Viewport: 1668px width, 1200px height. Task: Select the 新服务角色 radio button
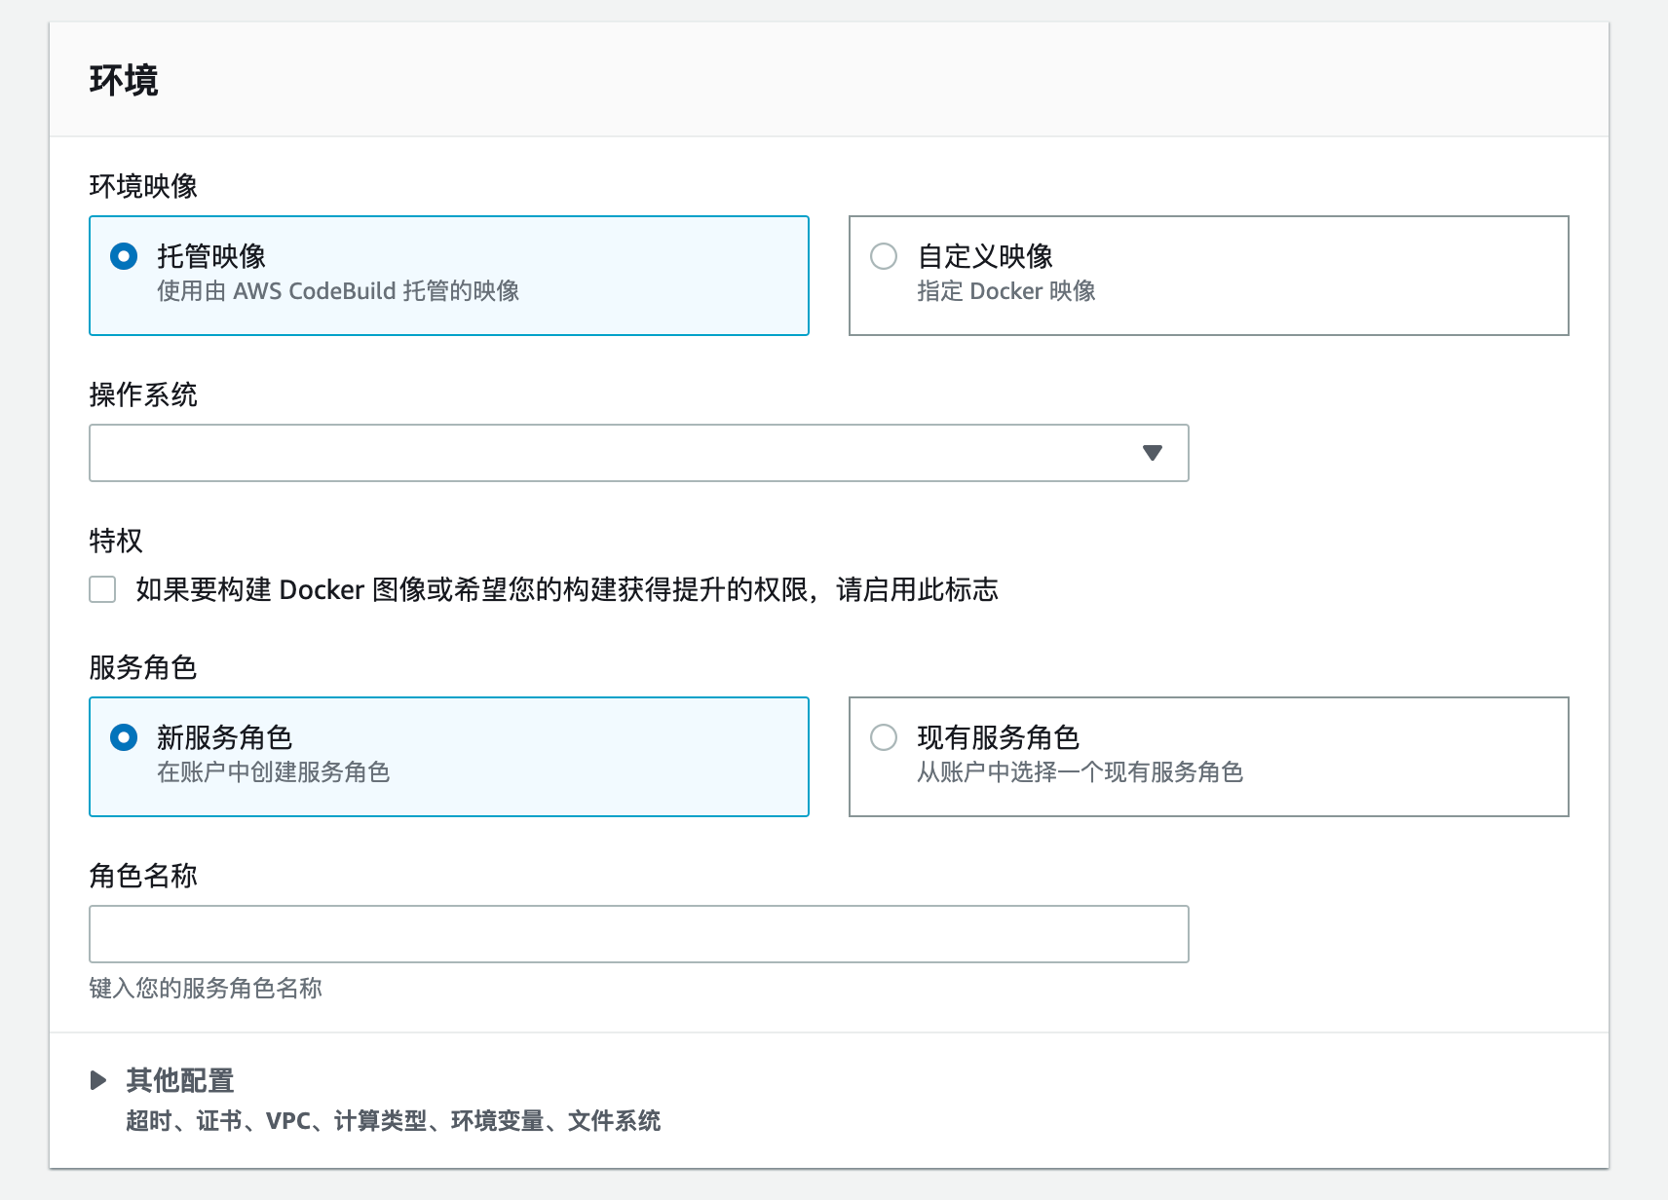click(124, 737)
